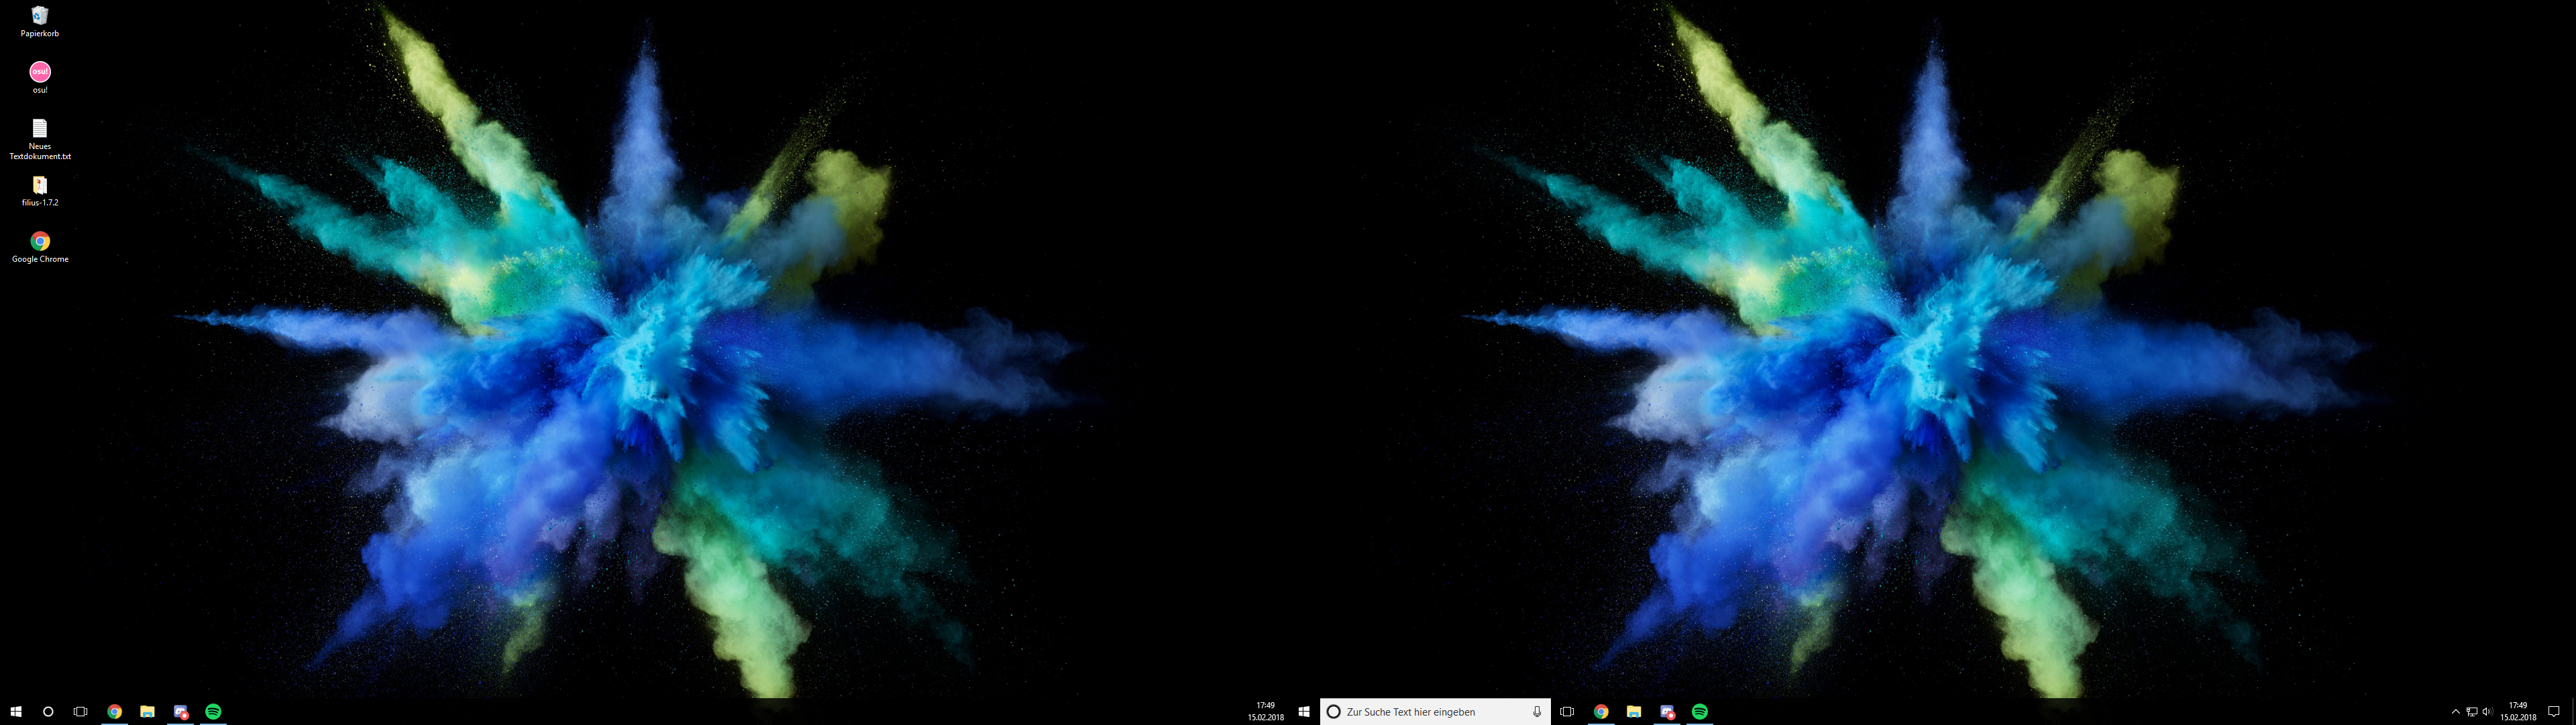This screenshot has width=2576, height=725.
Task: Click the clock next to the Action Center
Action: [x=2518, y=712]
